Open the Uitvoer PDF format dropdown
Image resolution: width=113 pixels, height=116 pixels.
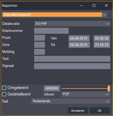[86, 94]
